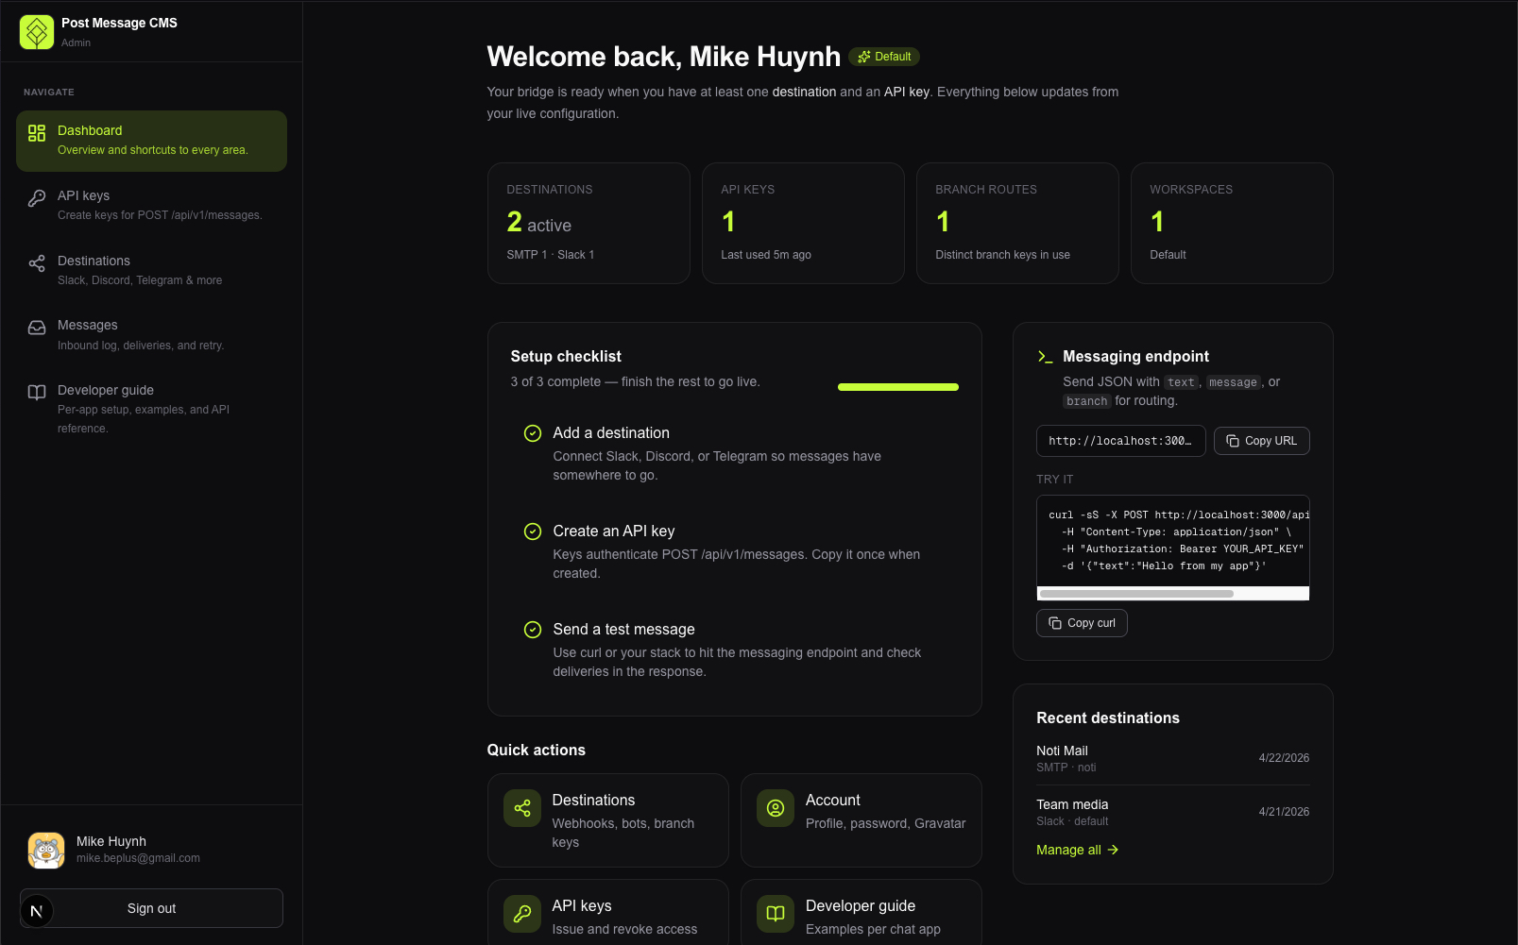The height and width of the screenshot is (945, 1518).
Task: Click the Create an API key check icon
Action: point(533,532)
